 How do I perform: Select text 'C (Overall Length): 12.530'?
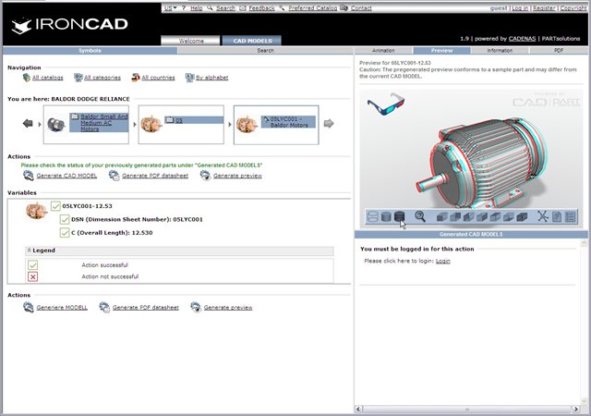(112, 233)
